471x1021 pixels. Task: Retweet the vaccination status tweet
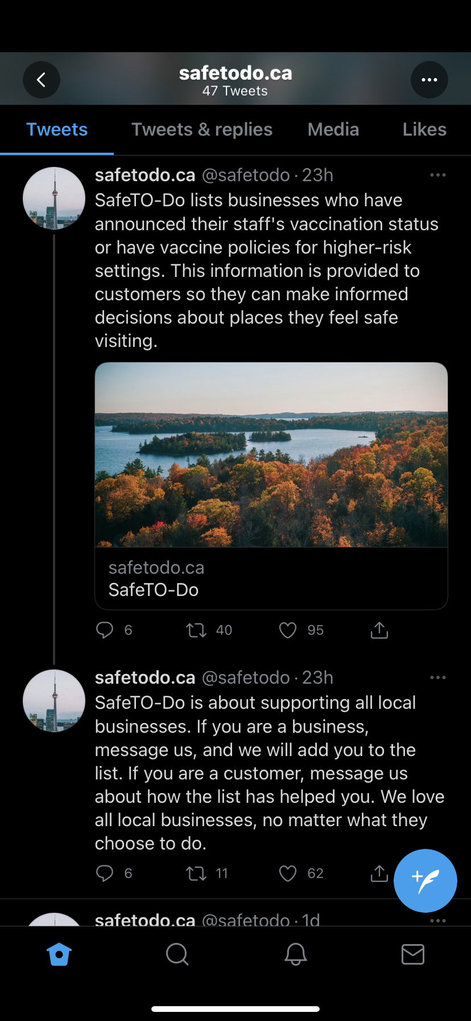click(197, 630)
